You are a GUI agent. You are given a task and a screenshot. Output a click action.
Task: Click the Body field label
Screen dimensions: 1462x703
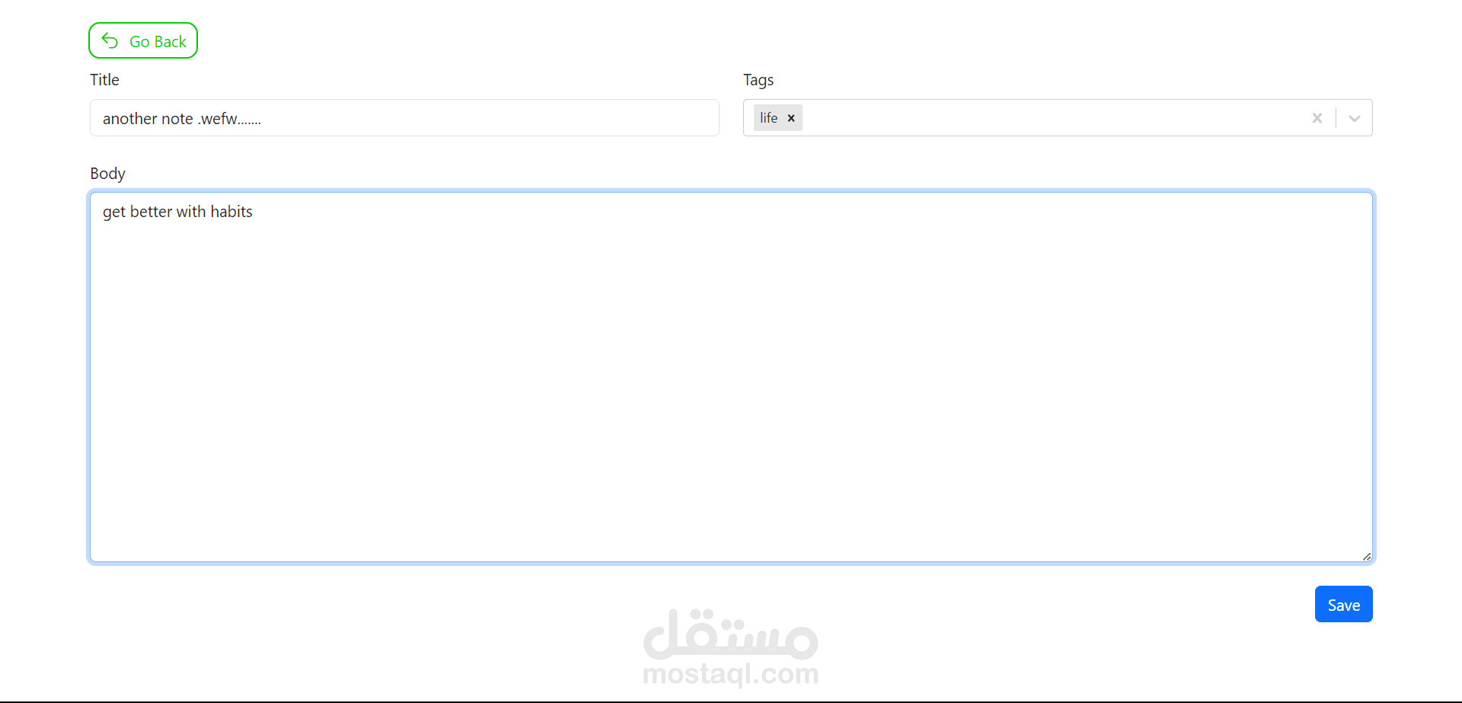(x=107, y=174)
